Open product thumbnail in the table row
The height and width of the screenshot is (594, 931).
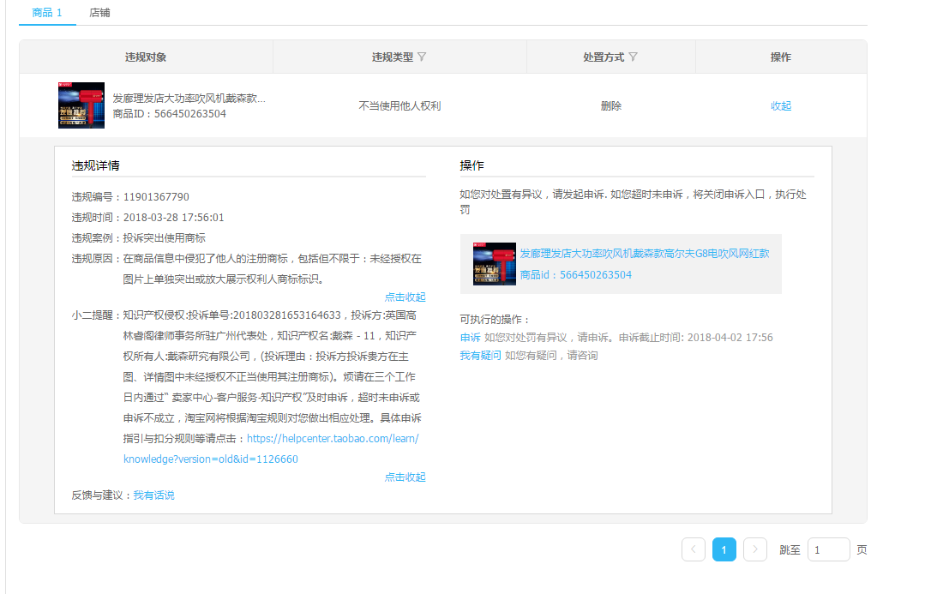[81, 105]
